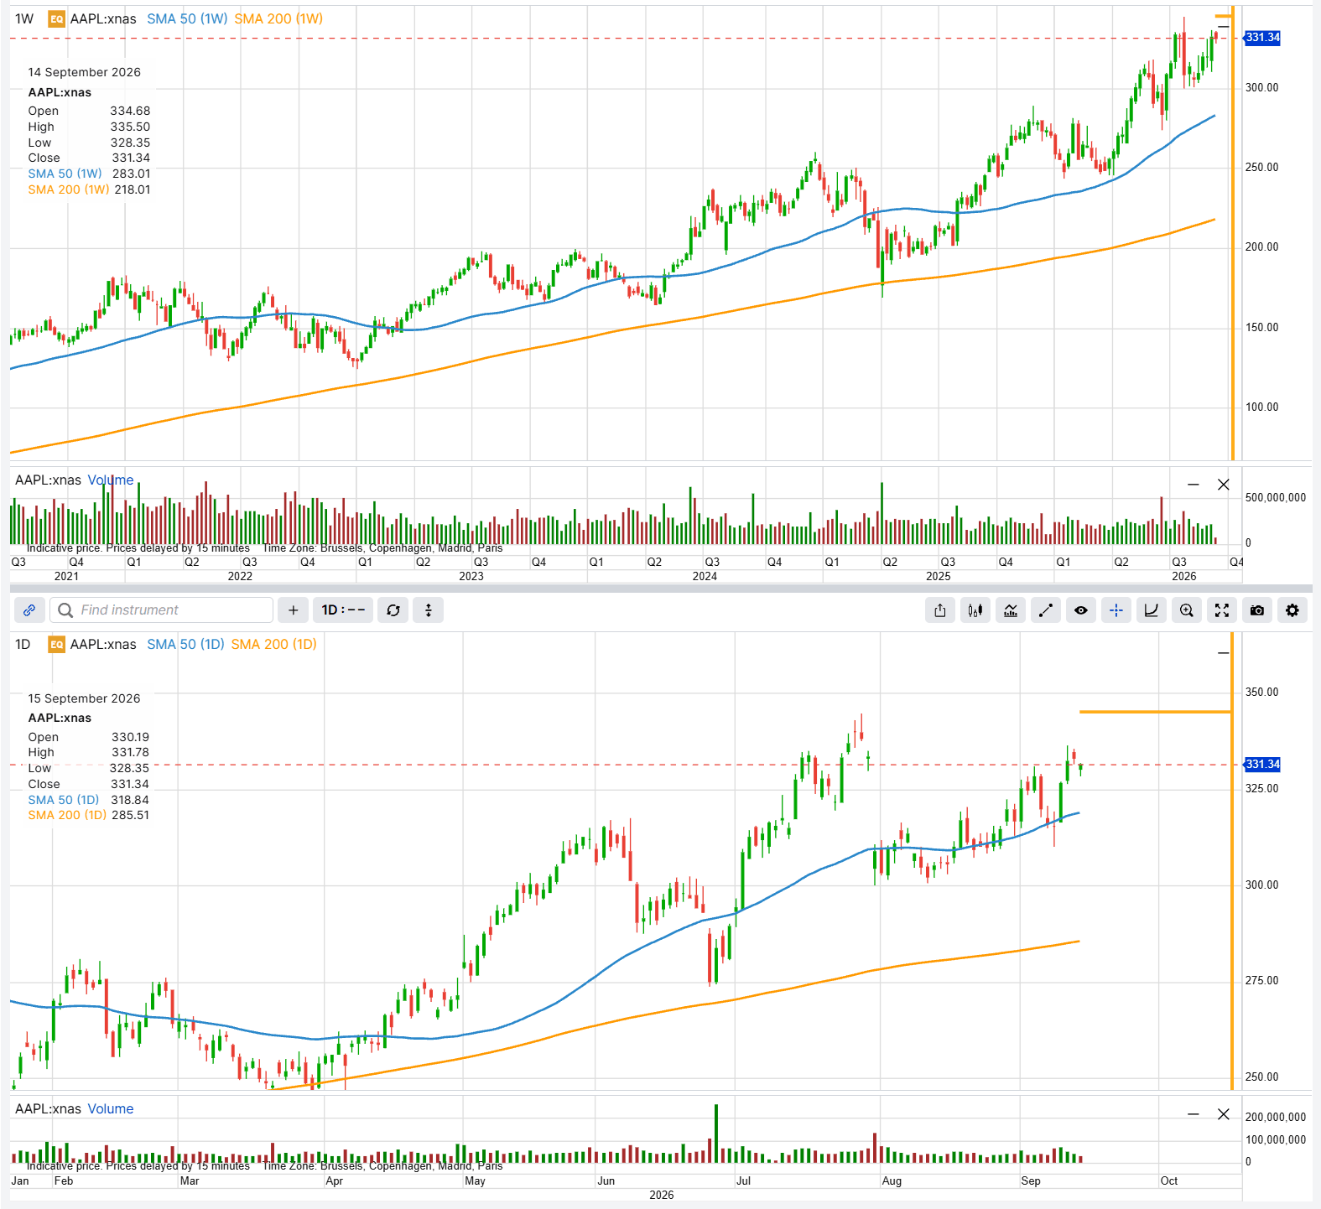Click the 350.00 price axis label
This screenshot has width=1321, height=1209.
(x=1262, y=693)
